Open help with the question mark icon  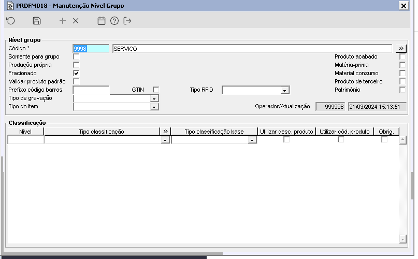coord(114,21)
